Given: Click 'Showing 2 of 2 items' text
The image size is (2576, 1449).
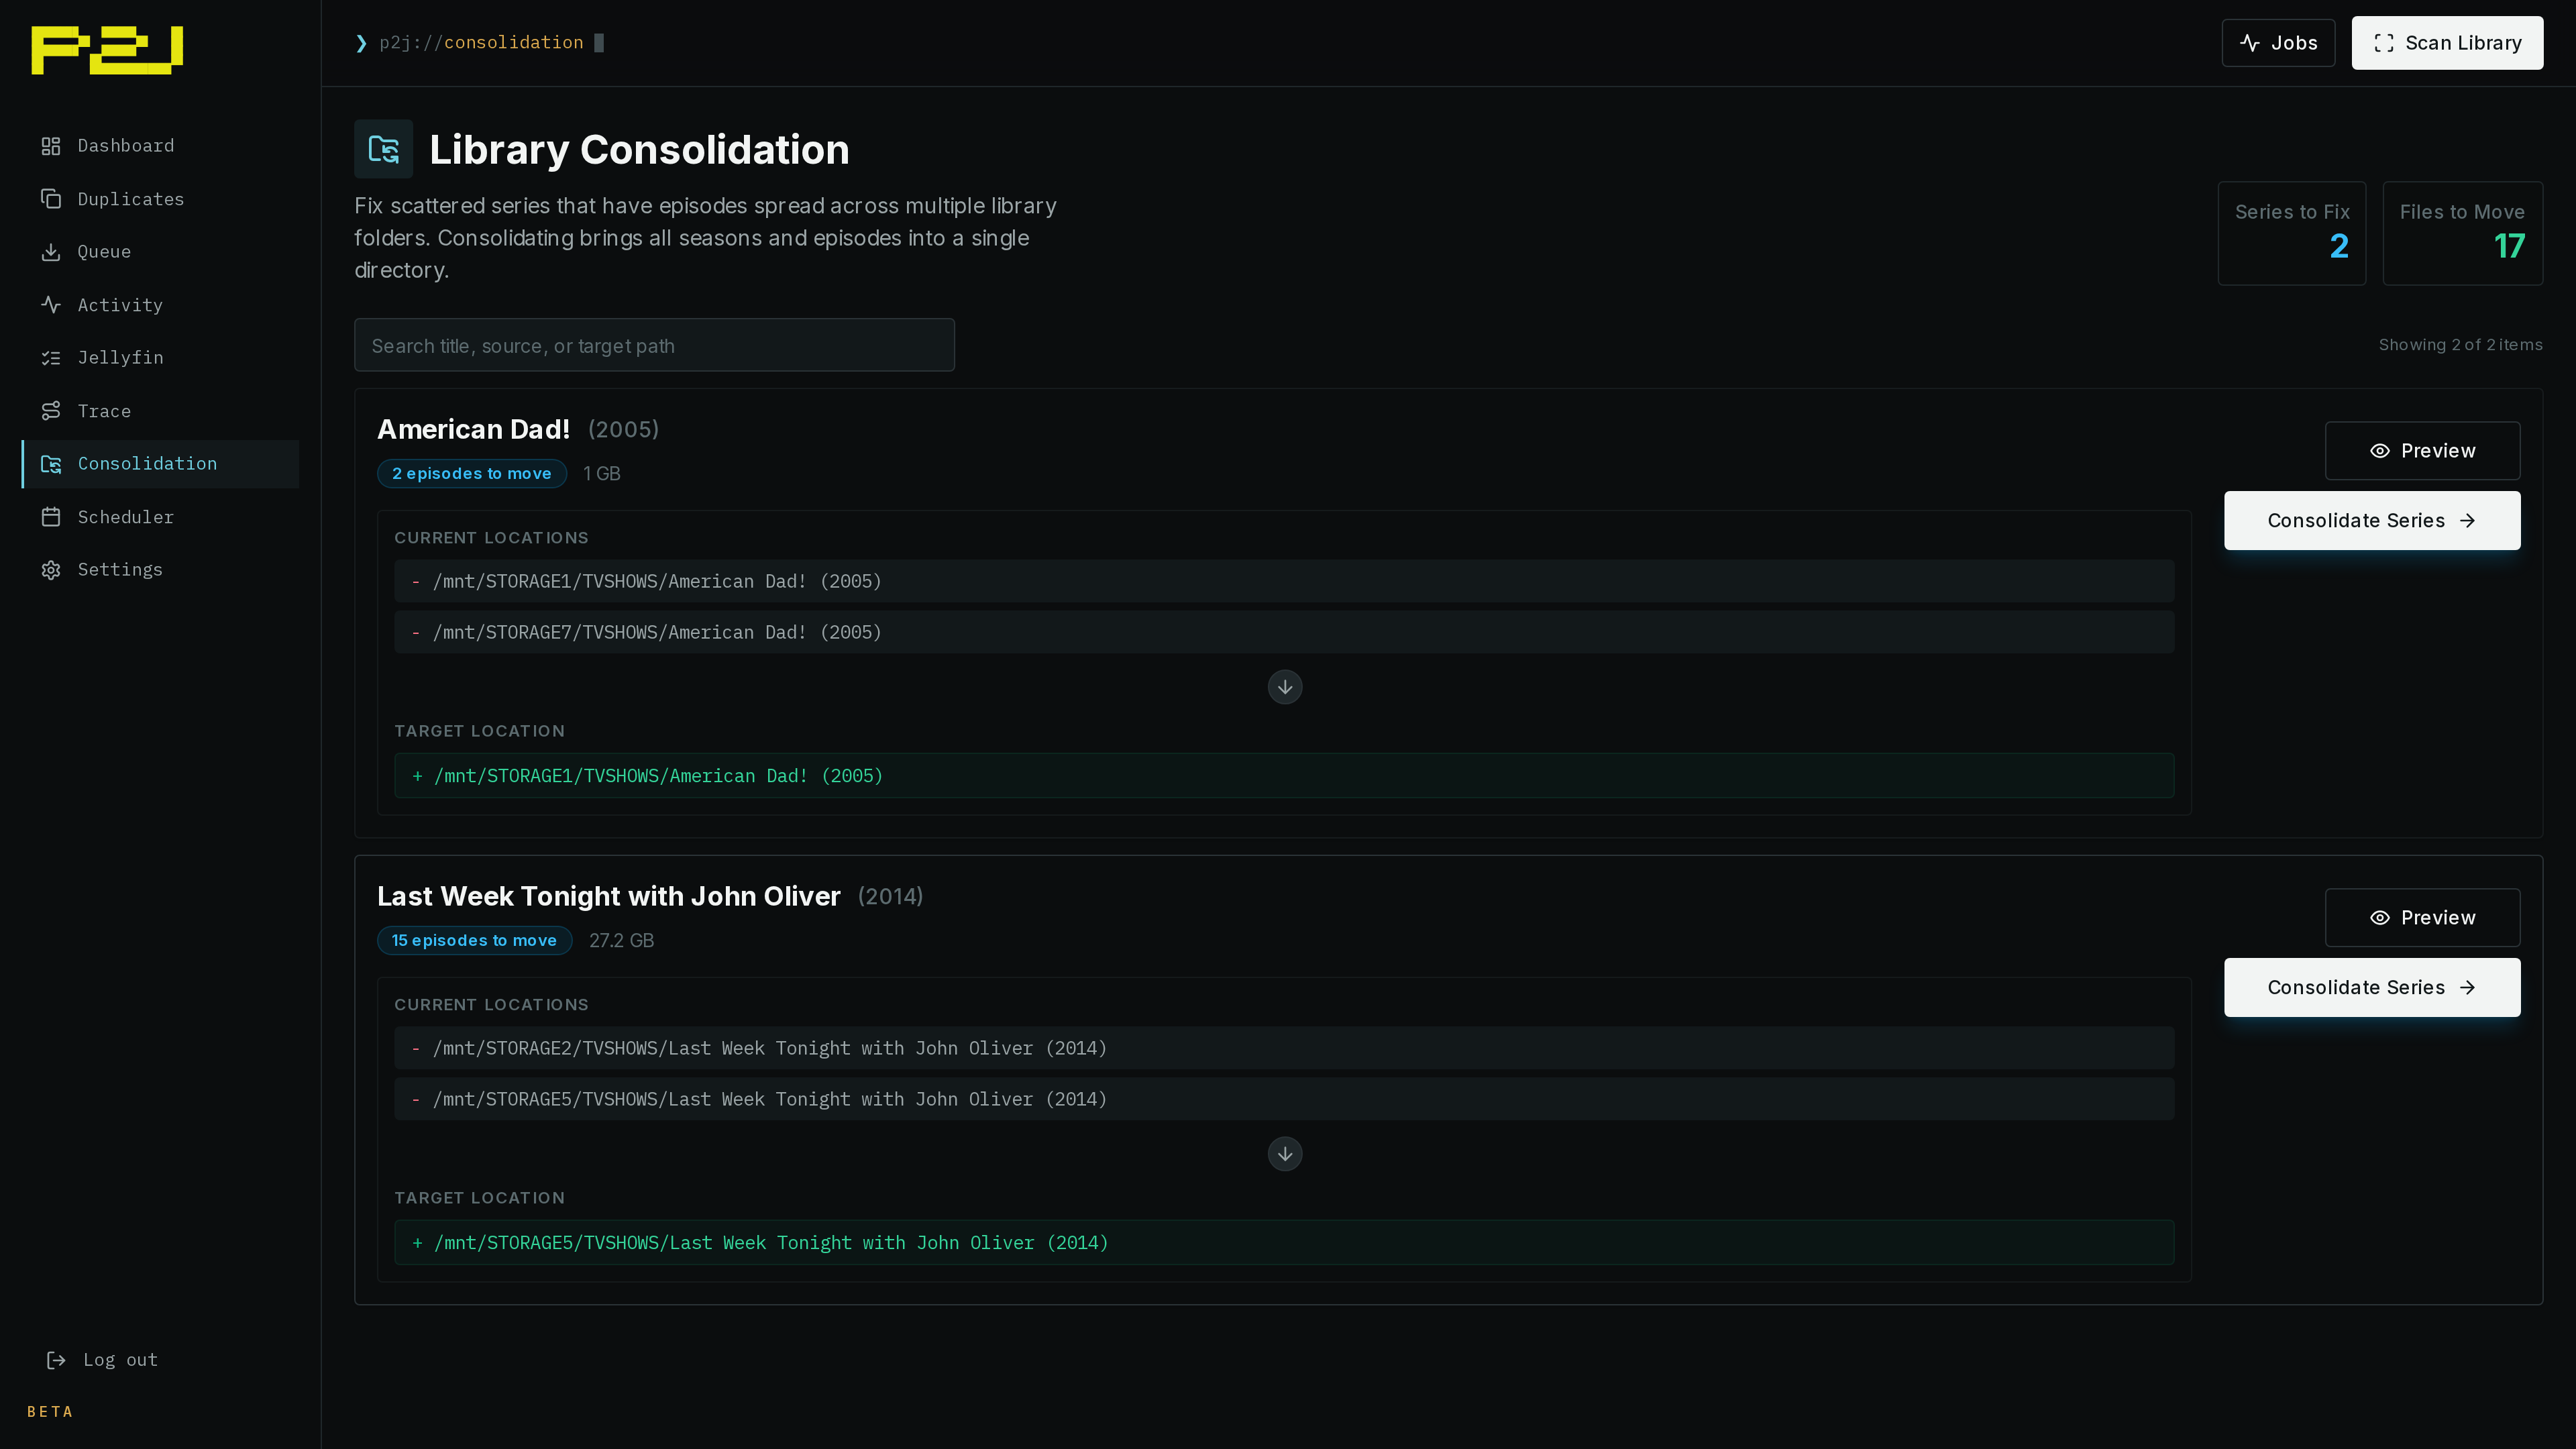Looking at the screenshot, I should pos(2460,345).
